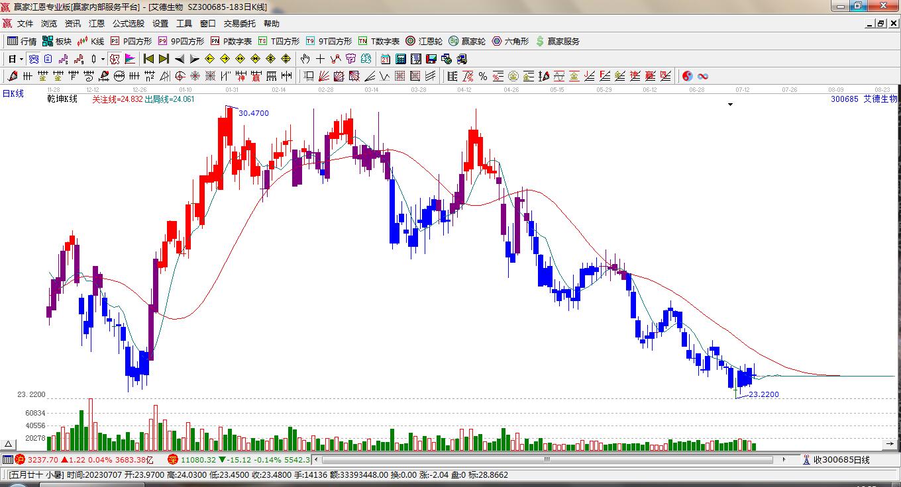Screen dimensions: 901x487
Task: Open the 9P四方形 square tool
Action: point(182,41)
